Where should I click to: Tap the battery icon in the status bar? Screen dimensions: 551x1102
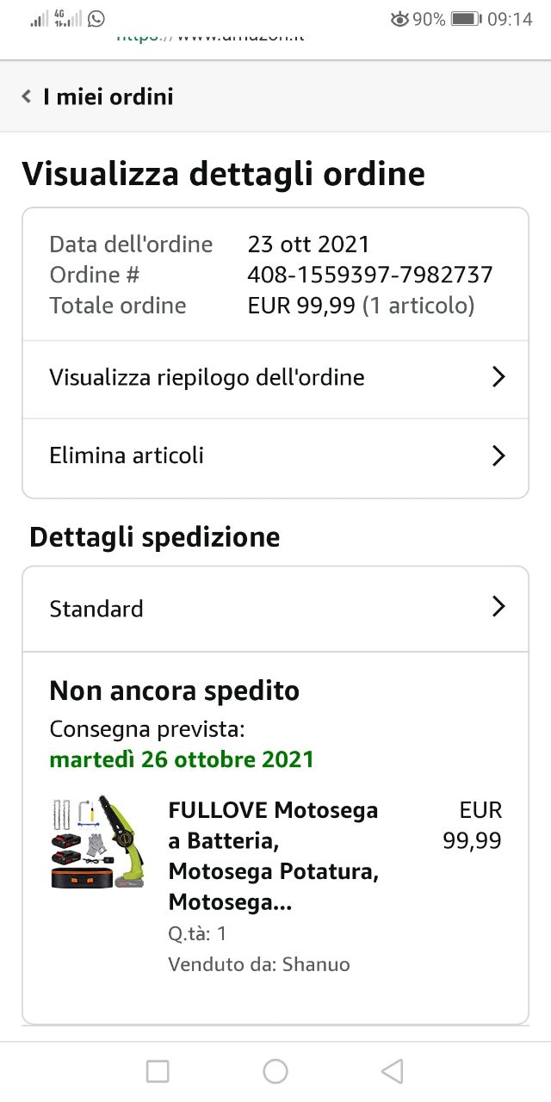[x=466, y=19]
